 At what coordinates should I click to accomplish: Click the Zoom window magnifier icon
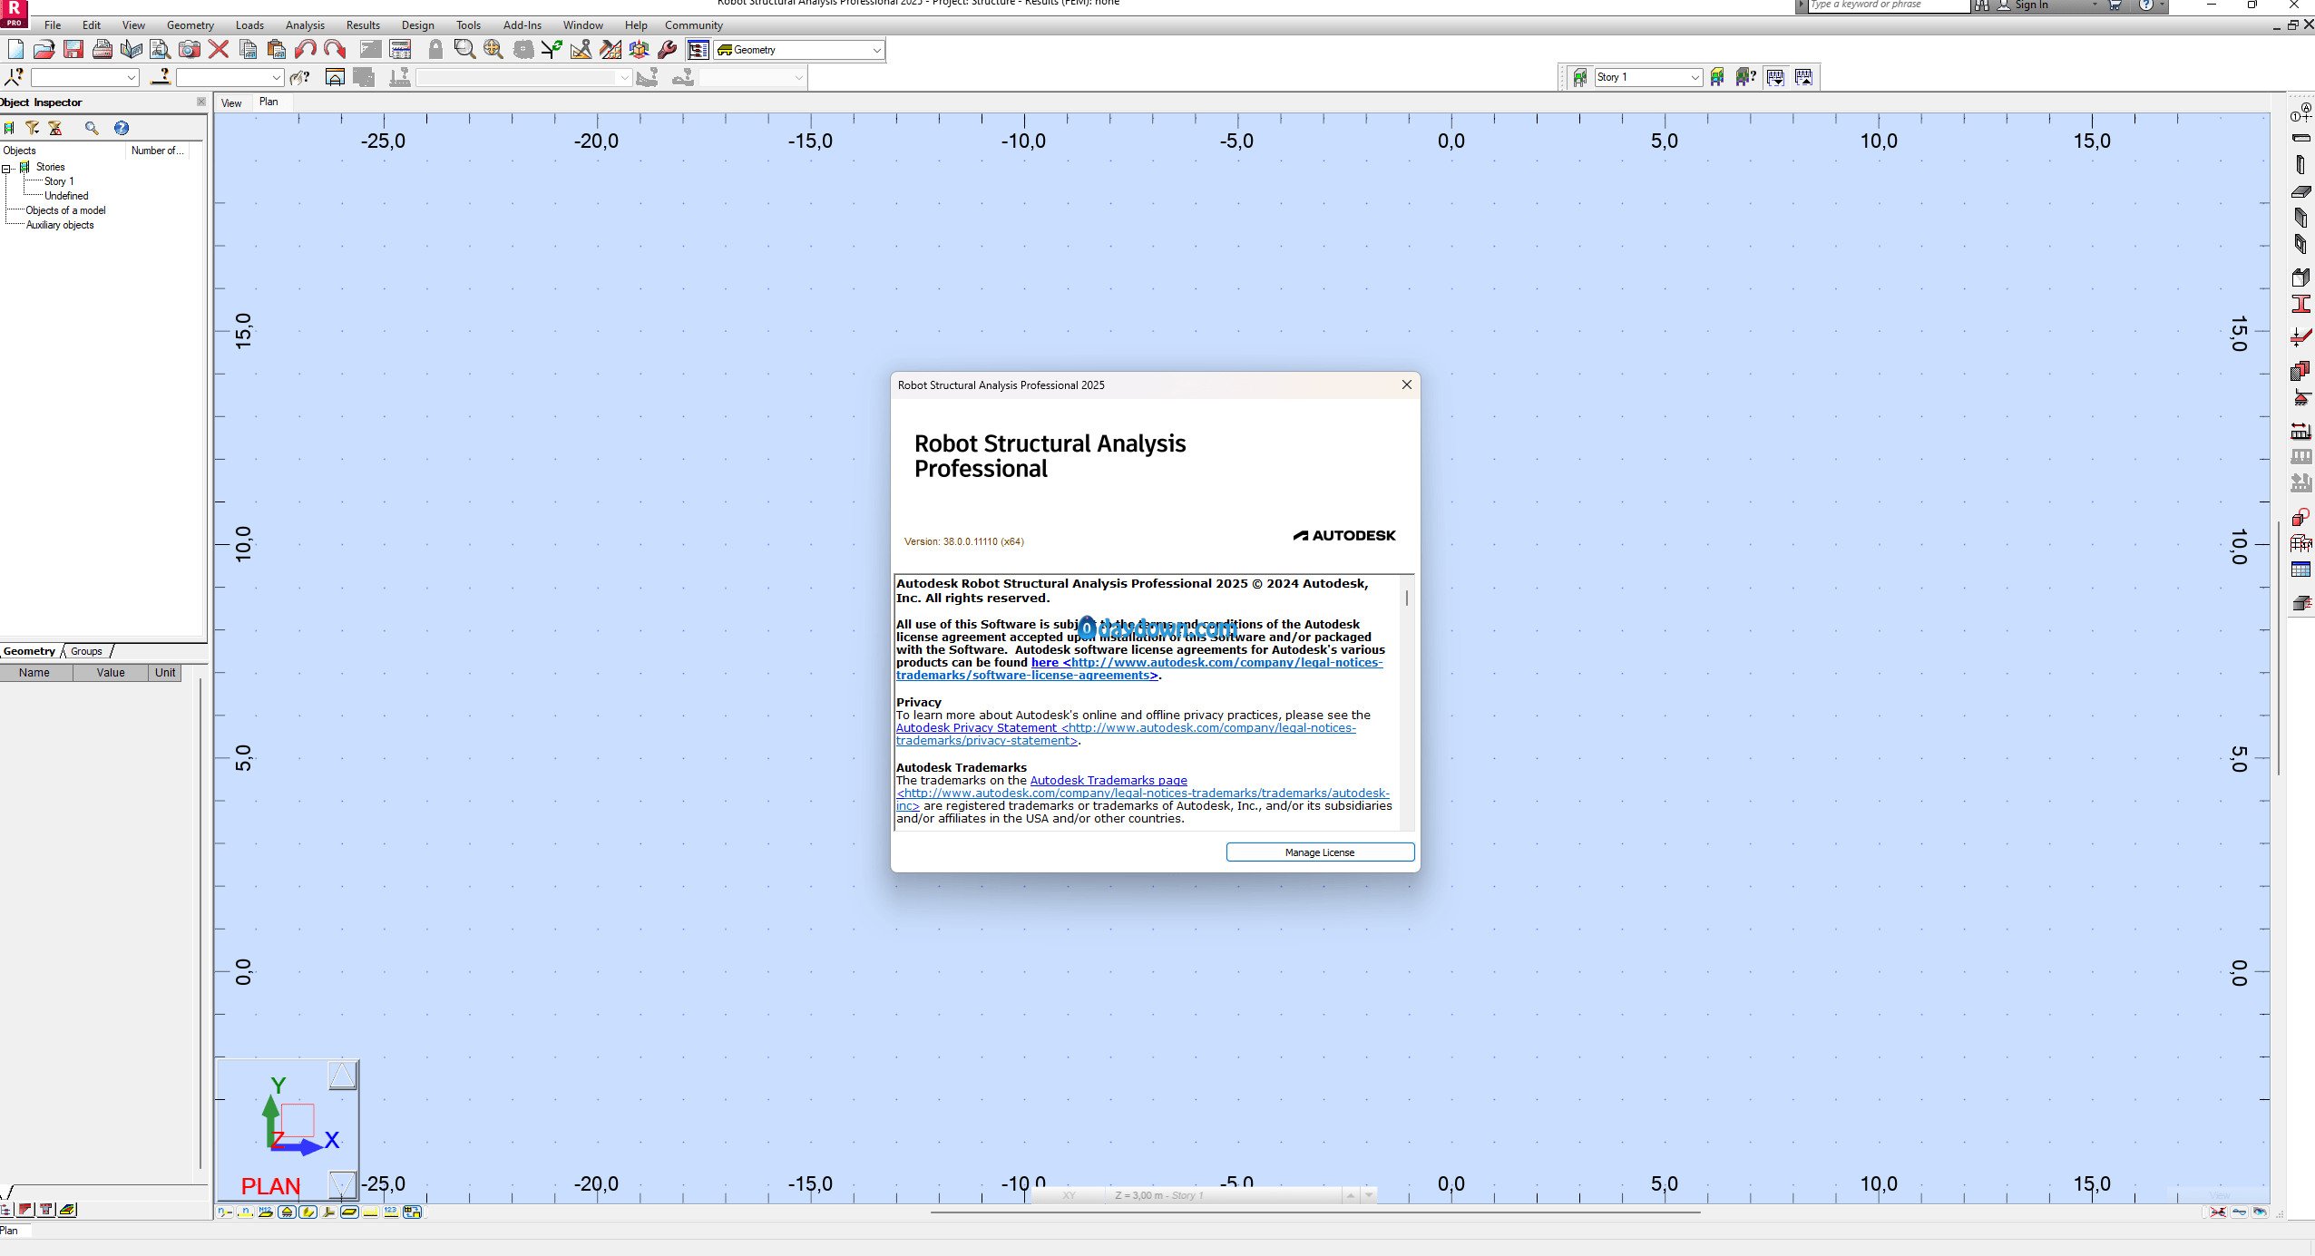[x=464, y=50]
